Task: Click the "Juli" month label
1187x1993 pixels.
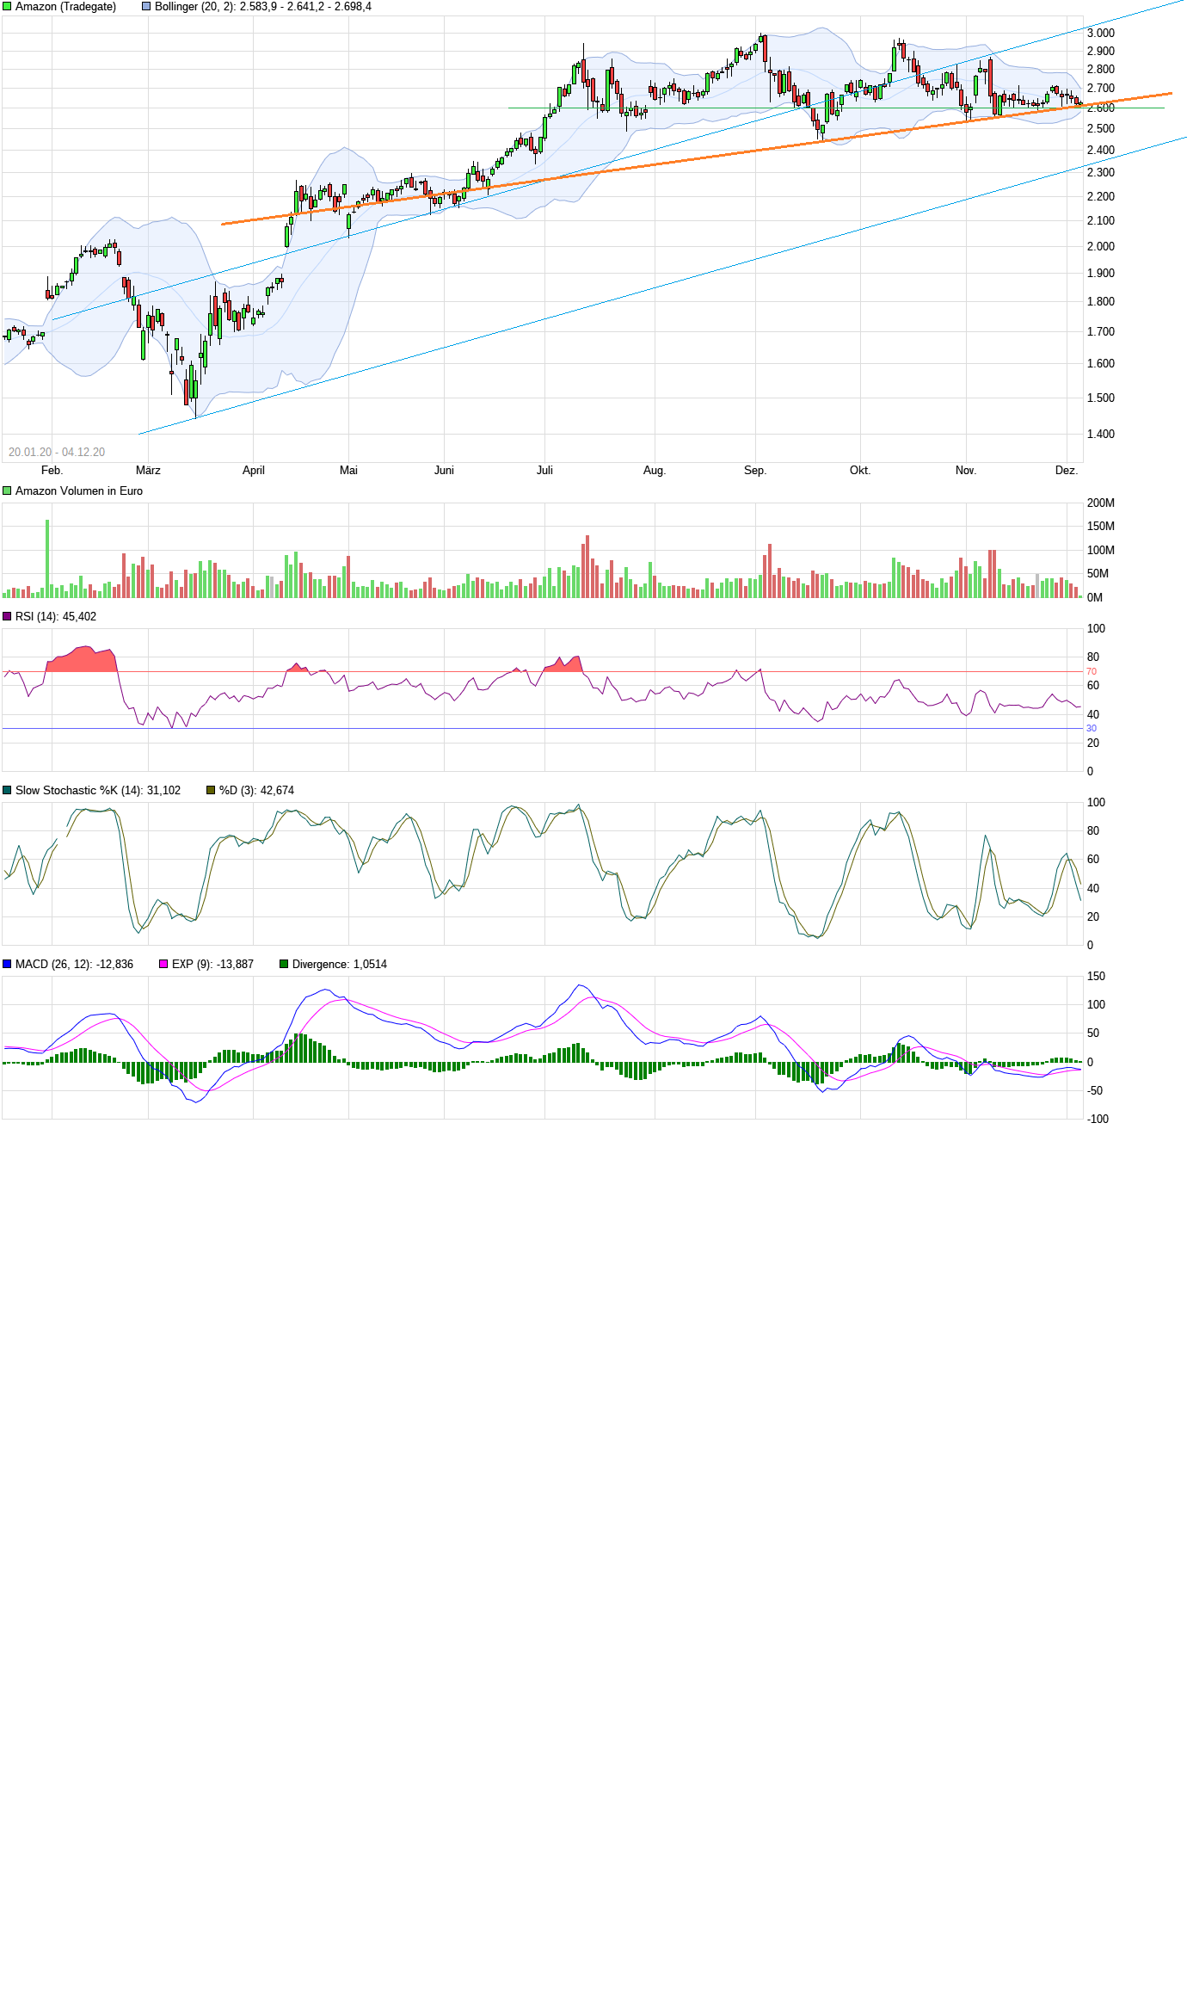Action: click(x=544, y=471)
